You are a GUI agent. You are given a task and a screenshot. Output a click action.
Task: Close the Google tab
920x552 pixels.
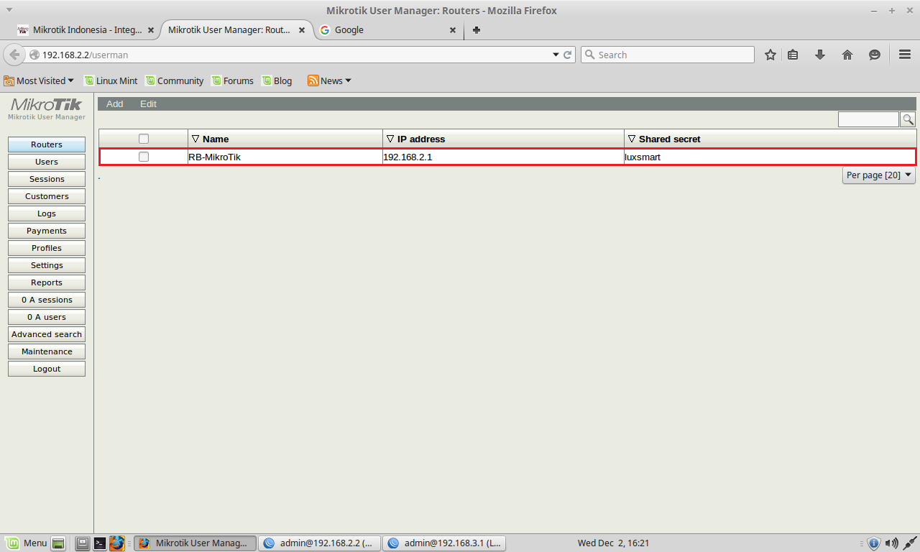coord(453,30)
